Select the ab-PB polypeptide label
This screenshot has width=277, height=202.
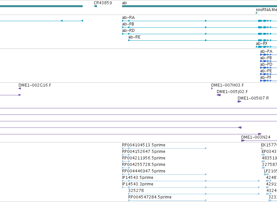pos(266,58)
